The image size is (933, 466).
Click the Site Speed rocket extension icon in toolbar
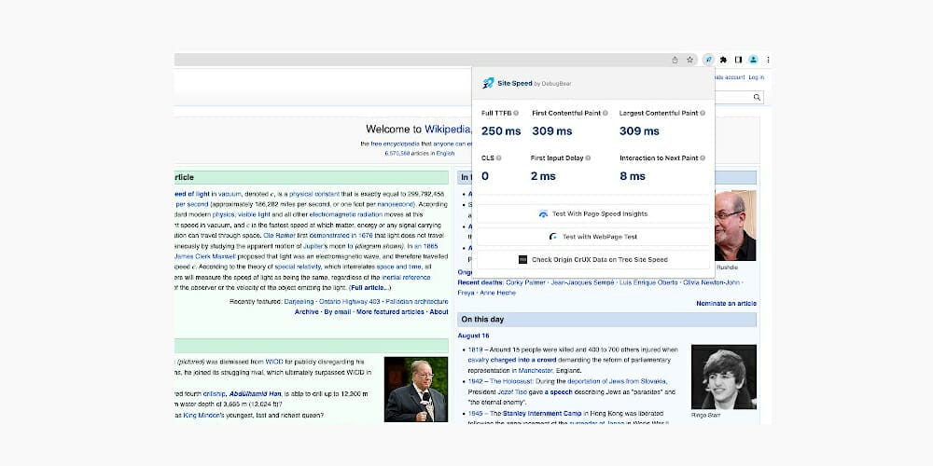tap(708, 60)
